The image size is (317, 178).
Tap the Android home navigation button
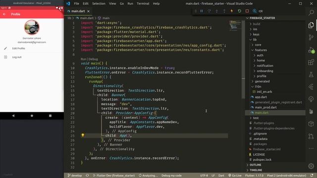pyautogui.click(x=32, y=116)
